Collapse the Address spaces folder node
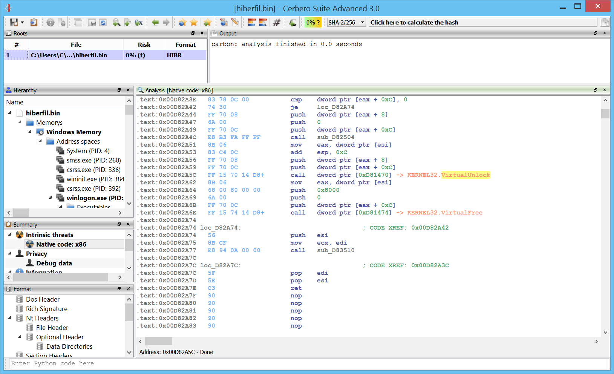This screenshot has width=614, height=374. [x=40, y=141]
